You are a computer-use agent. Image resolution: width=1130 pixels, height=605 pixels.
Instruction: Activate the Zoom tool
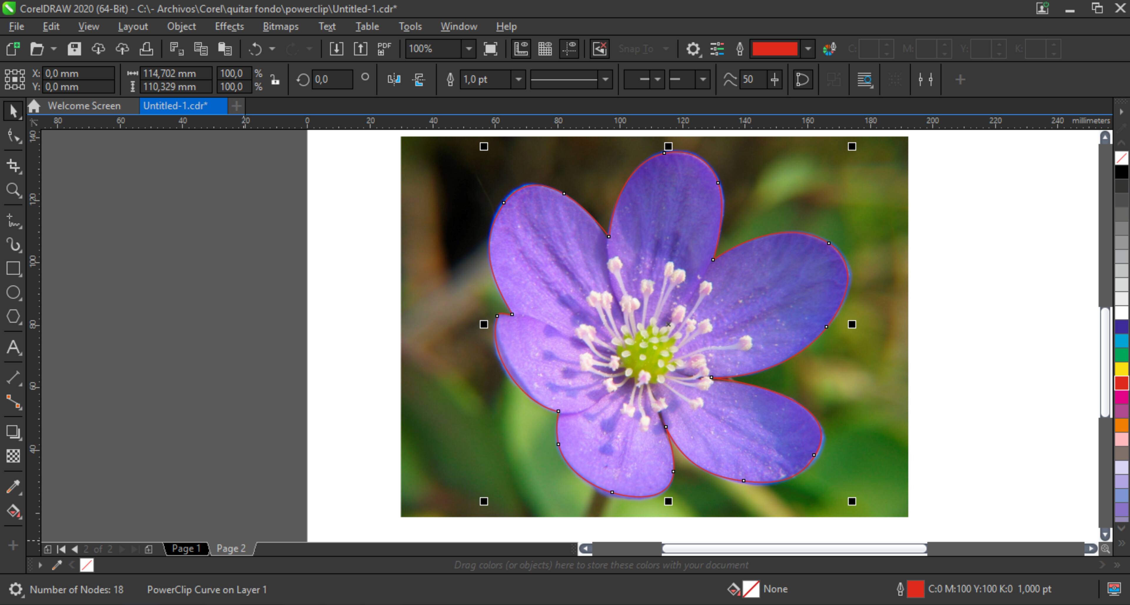[13, 190]
